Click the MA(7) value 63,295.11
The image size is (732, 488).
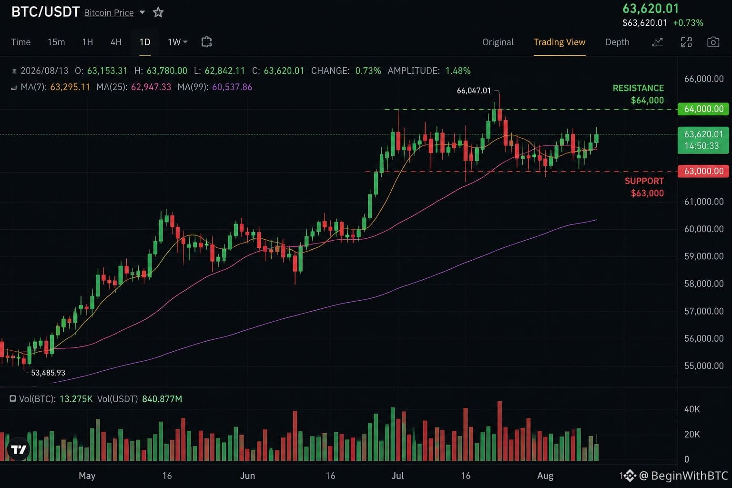click(x=70, y=87)
